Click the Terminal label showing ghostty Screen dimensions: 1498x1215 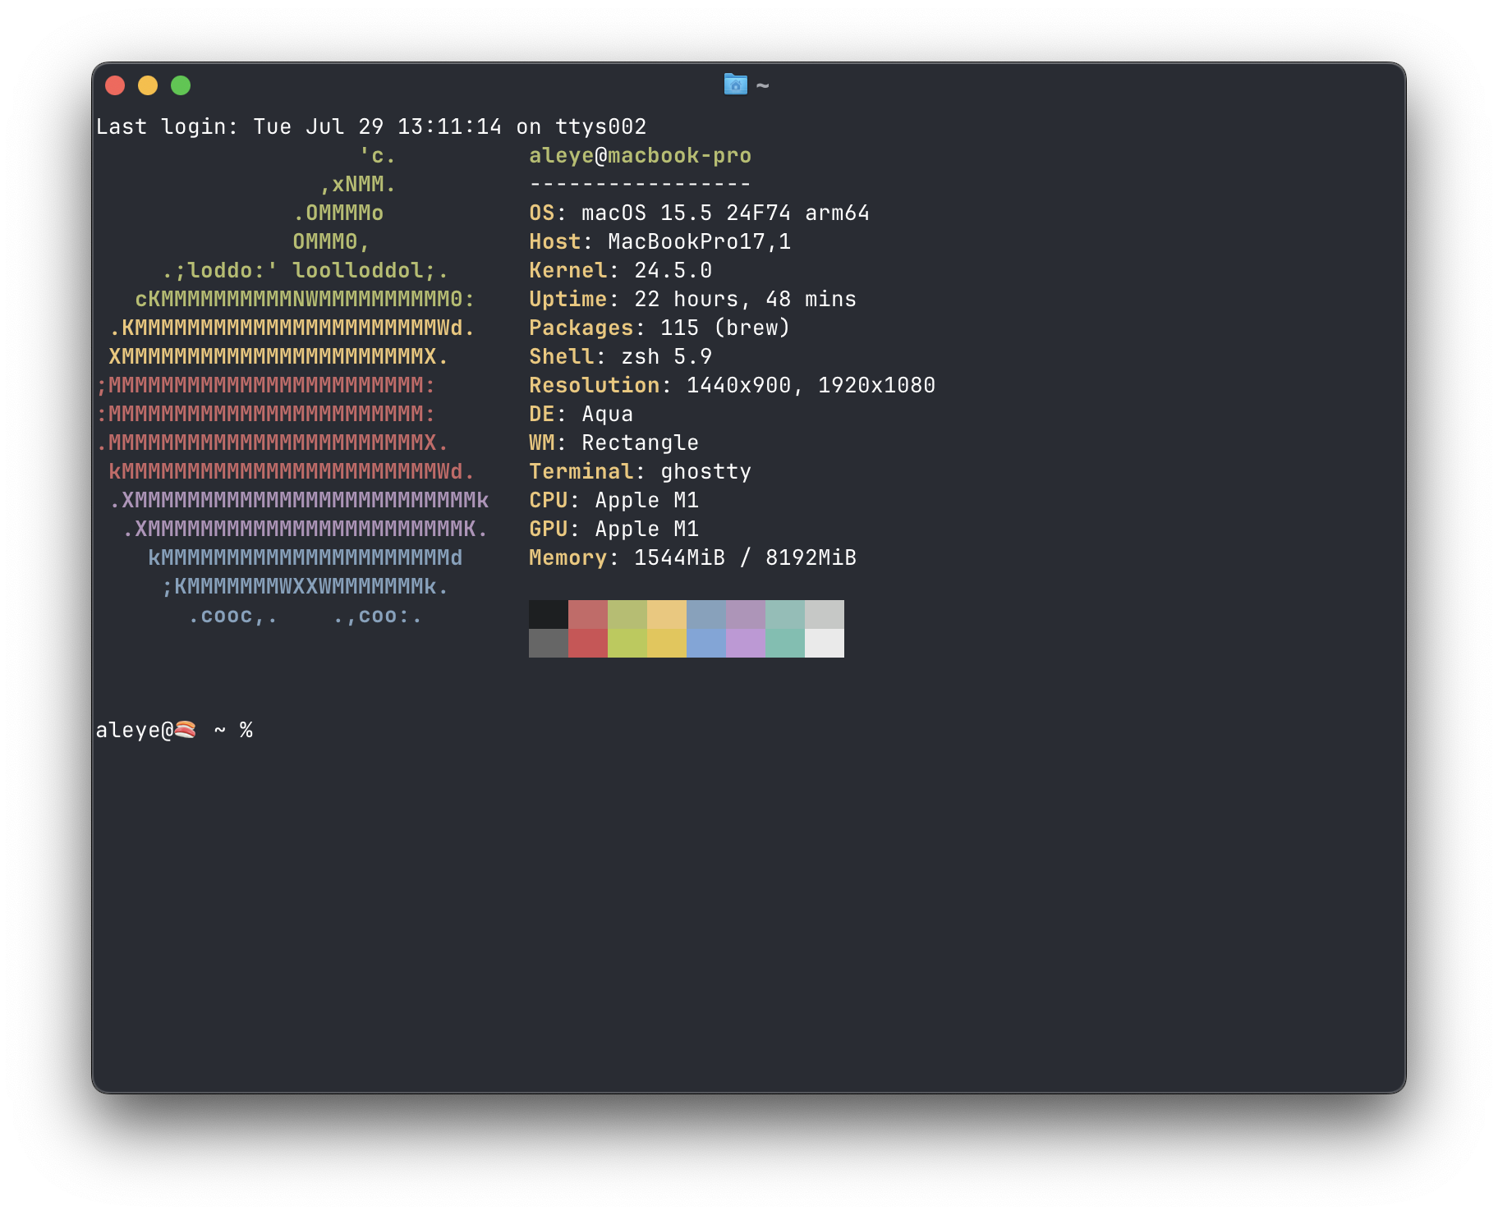(x=639, y=471)
